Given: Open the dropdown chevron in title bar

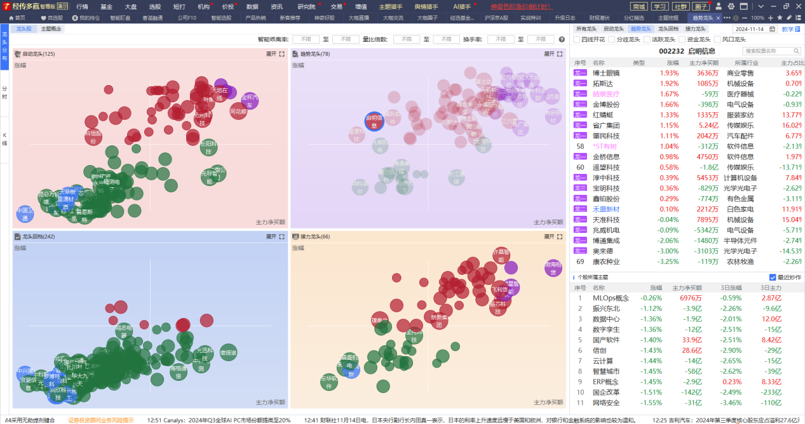Looking at the screenshot, I should tap(761, 6).
